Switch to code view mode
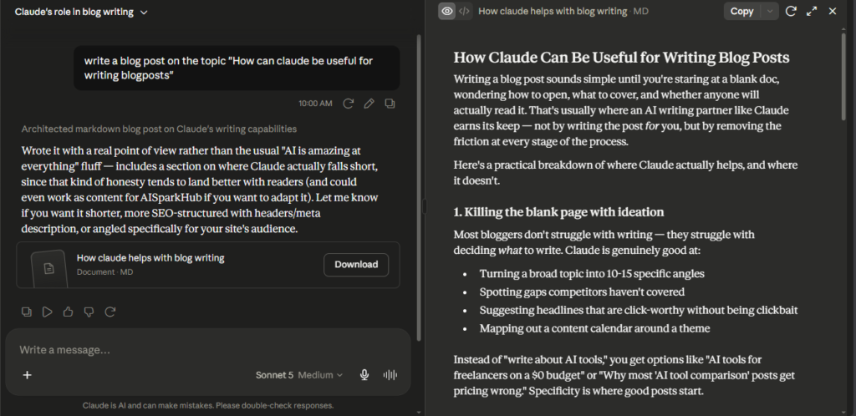 click(x=464, y=11)
